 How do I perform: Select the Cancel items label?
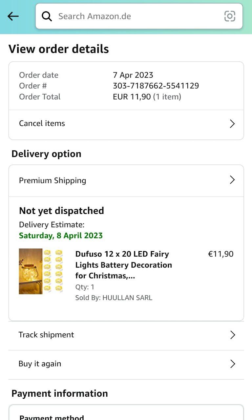pos(42,123)
